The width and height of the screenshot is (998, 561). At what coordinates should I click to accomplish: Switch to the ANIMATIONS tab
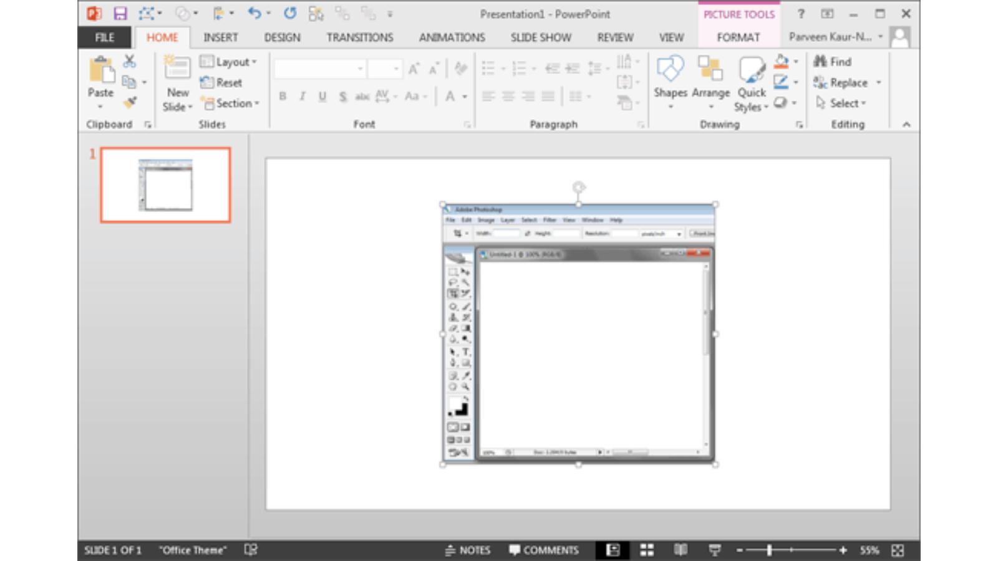[452, 37]
